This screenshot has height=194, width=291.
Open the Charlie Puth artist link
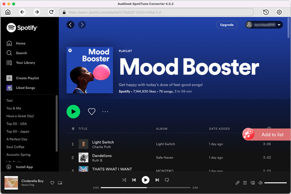[x=101, y=147]
